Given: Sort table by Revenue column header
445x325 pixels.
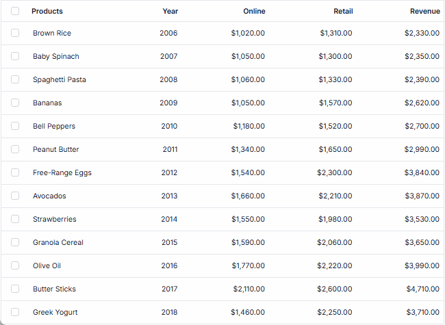Looking at the screenshot, I should pos(424,11).
